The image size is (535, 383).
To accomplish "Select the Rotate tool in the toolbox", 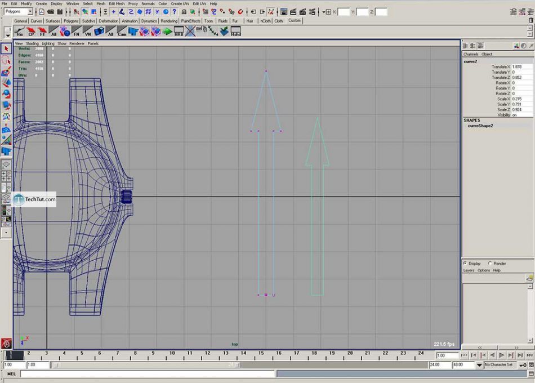I will (x=6, y=94).
